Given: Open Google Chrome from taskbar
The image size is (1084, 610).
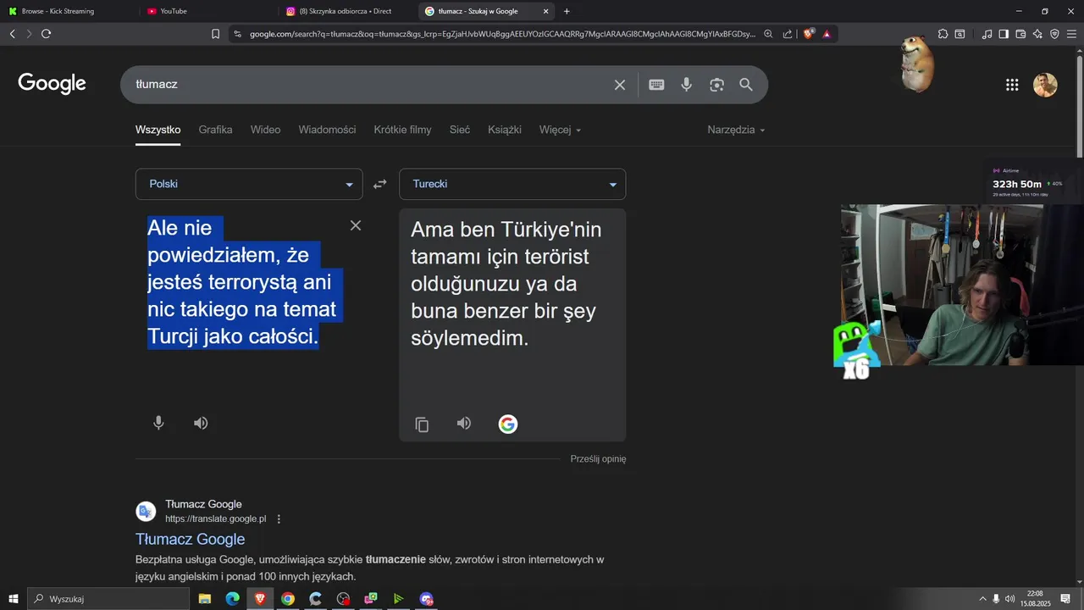Looking at the screenshot, I should (x=288, y=599).
